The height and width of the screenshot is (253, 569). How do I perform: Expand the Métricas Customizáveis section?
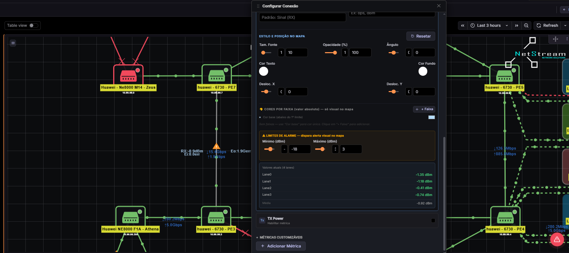click(279, 237)
